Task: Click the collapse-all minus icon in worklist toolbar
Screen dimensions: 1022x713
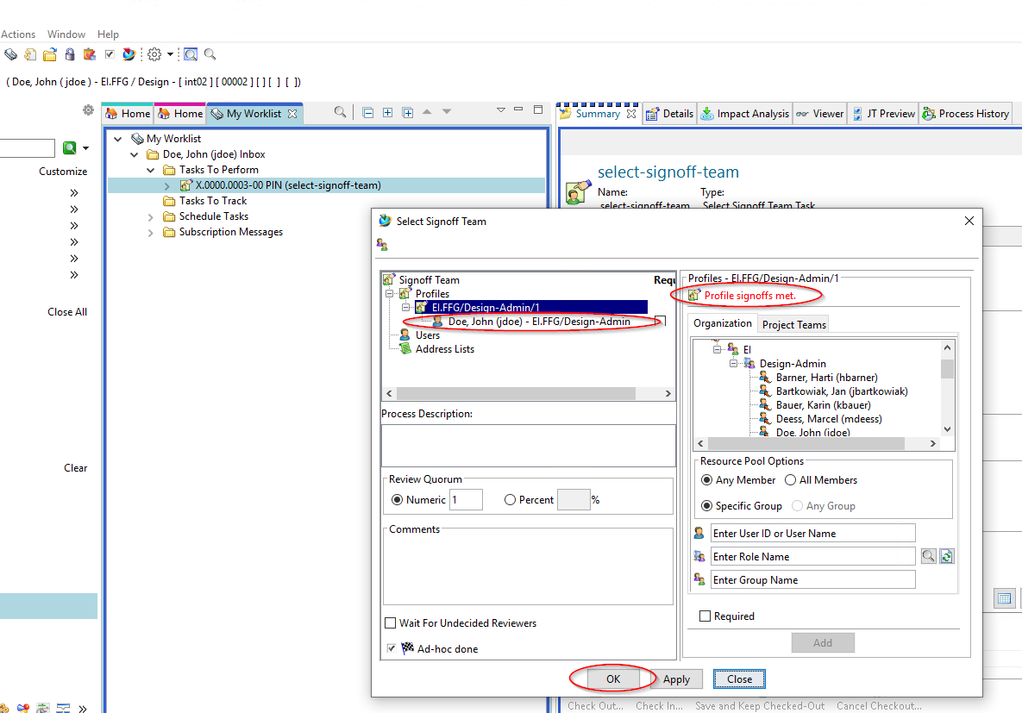Action: [367, 112]
